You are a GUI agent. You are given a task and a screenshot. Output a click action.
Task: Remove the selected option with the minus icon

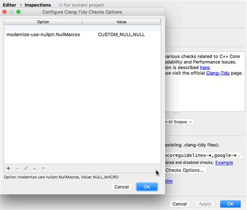tap(17, 168)
